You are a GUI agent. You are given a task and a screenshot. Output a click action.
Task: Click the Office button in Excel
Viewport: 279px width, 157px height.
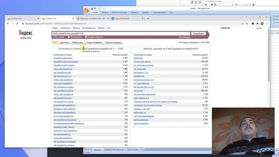86,10
